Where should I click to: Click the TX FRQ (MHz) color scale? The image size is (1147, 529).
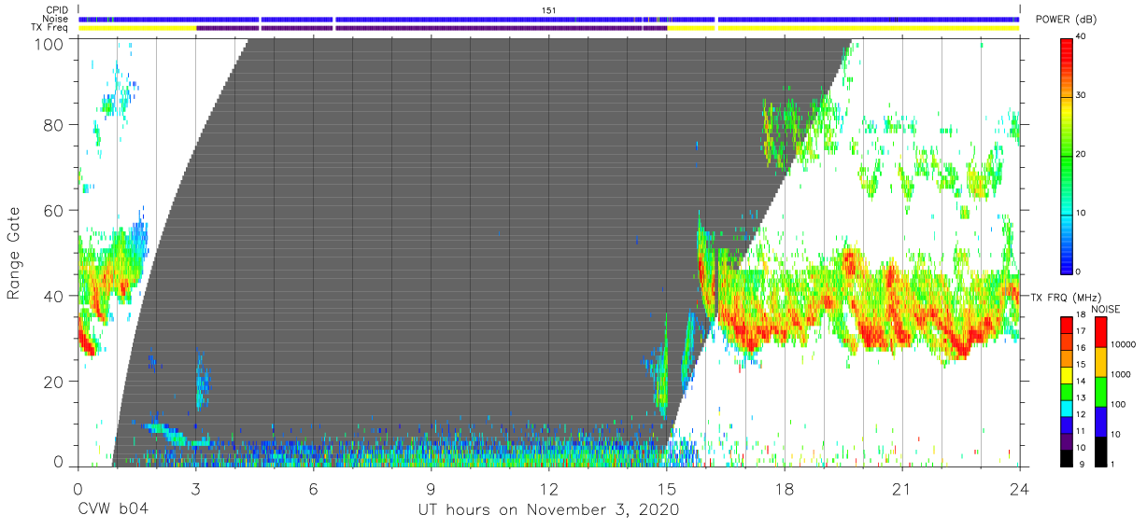point(1066,390)
